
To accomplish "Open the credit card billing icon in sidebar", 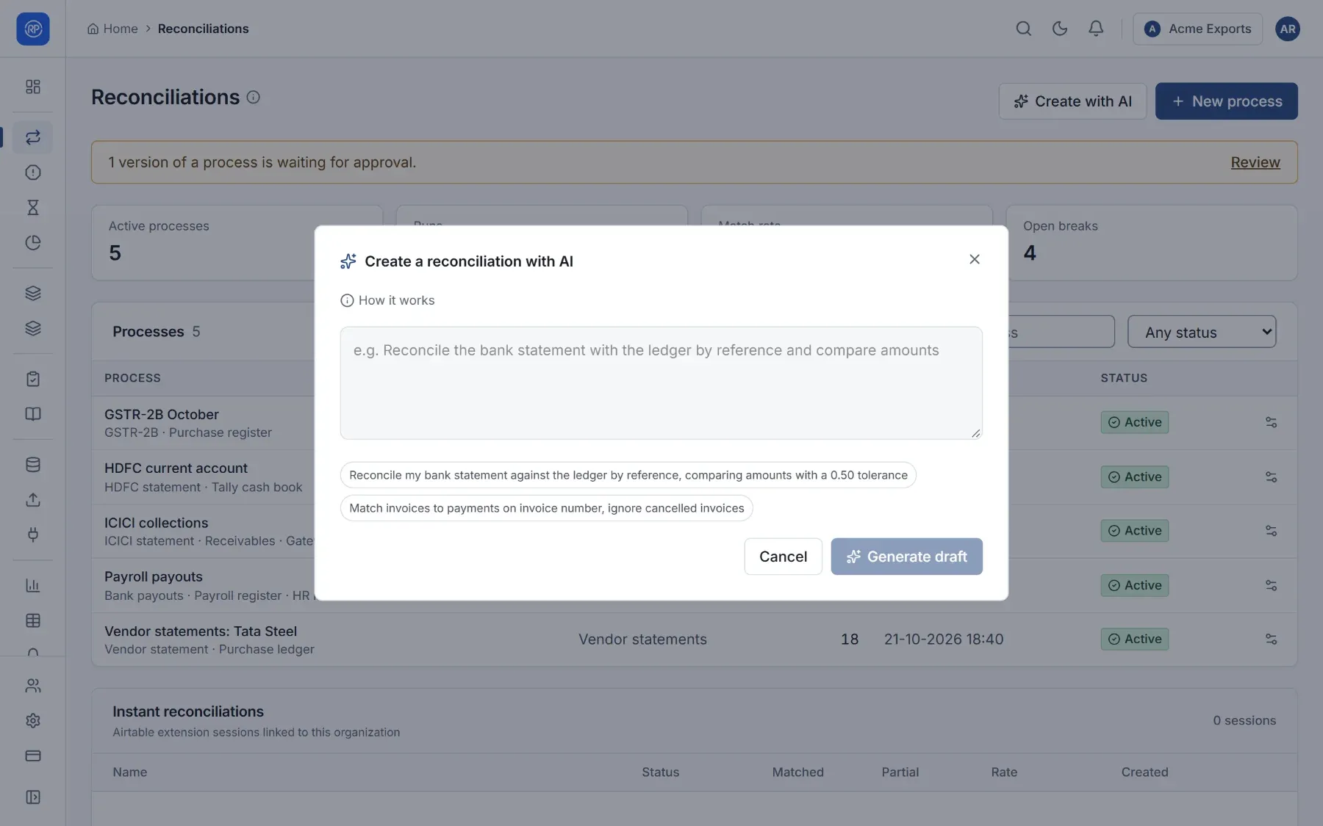I will [x=32, y=756].
